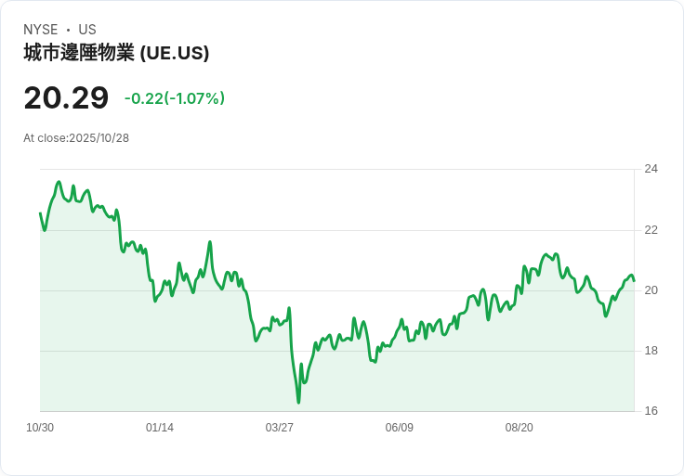Click the chart's lowest point near April
Viewport: 684px width, 476px height.
(x=299, y=402)
